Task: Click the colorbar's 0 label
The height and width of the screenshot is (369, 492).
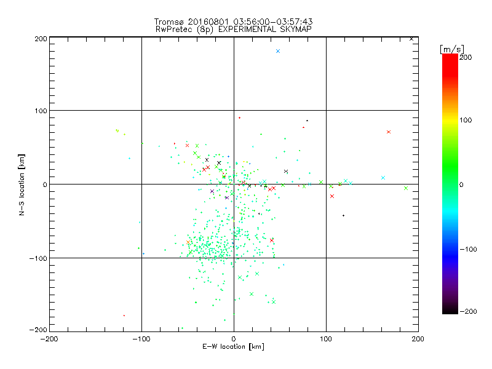Action: tap(461, 184)
